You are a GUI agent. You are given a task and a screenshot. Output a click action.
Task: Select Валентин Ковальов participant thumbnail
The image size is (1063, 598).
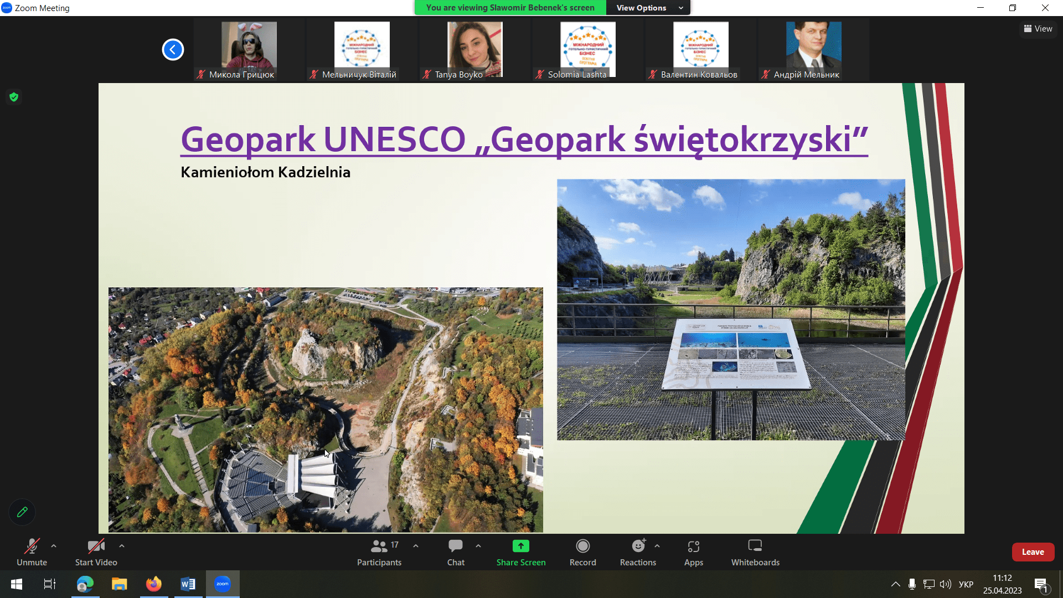coord(700,50)
